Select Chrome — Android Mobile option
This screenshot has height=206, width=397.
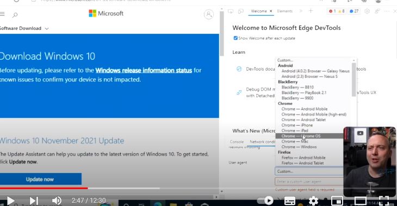click(305, 109)
